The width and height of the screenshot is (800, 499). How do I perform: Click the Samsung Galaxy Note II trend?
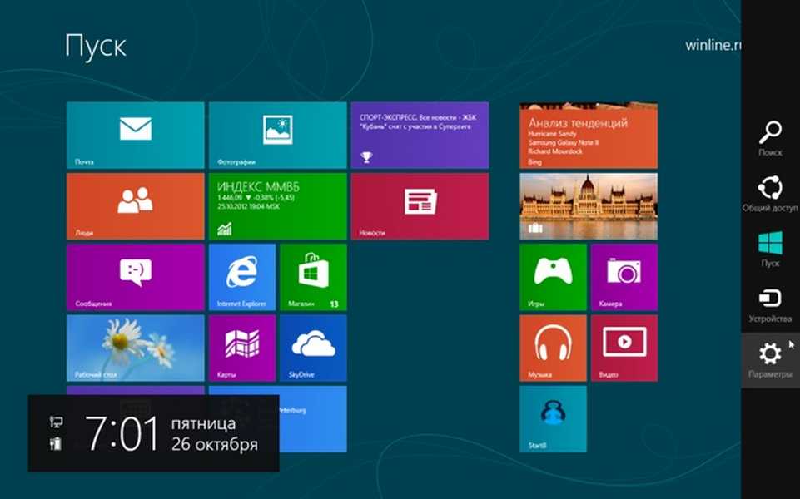point(564,142)
